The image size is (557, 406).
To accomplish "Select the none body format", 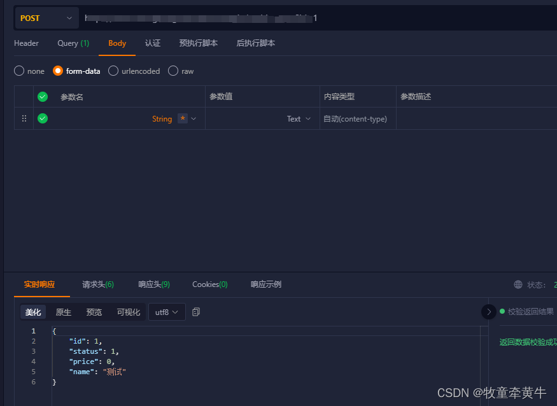I will 18,71.
